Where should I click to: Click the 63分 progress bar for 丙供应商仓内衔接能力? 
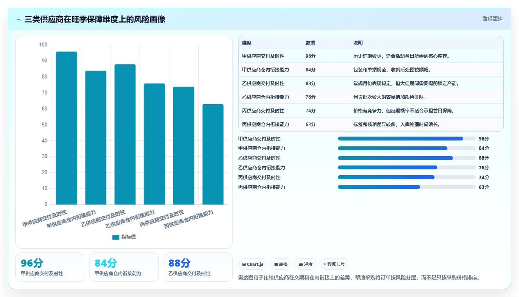pyautogui.click(x=407, y=187)
